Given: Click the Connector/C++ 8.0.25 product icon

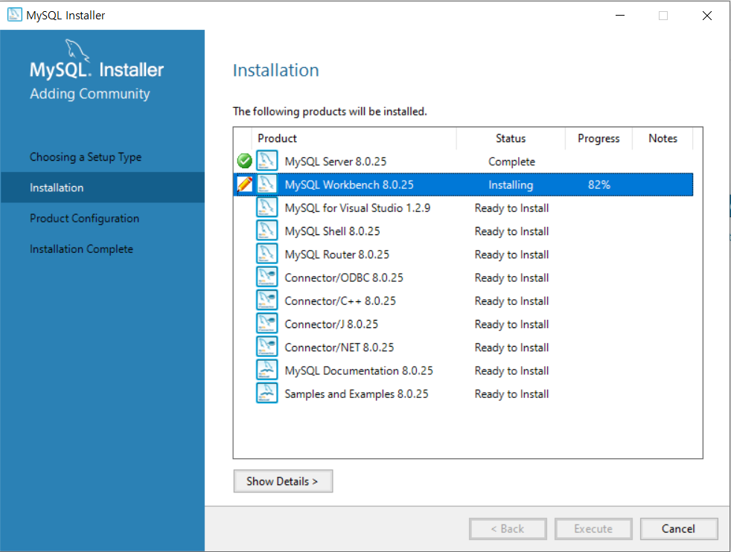Looking at the screenshot, I should (266, 301).
